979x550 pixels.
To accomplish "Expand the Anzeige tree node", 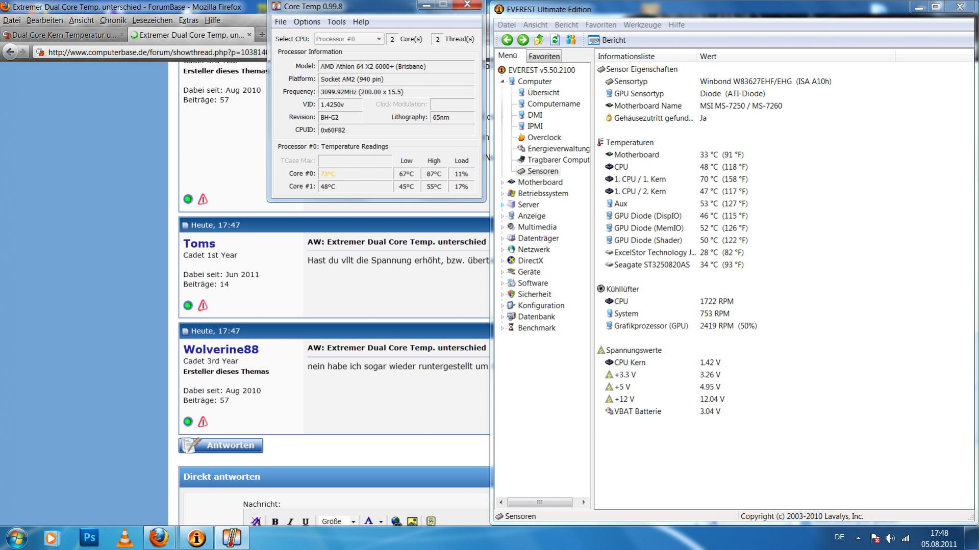I will click(502, 216).
